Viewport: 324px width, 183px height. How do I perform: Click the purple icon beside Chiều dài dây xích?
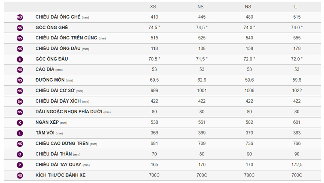[x=20, y=101]
